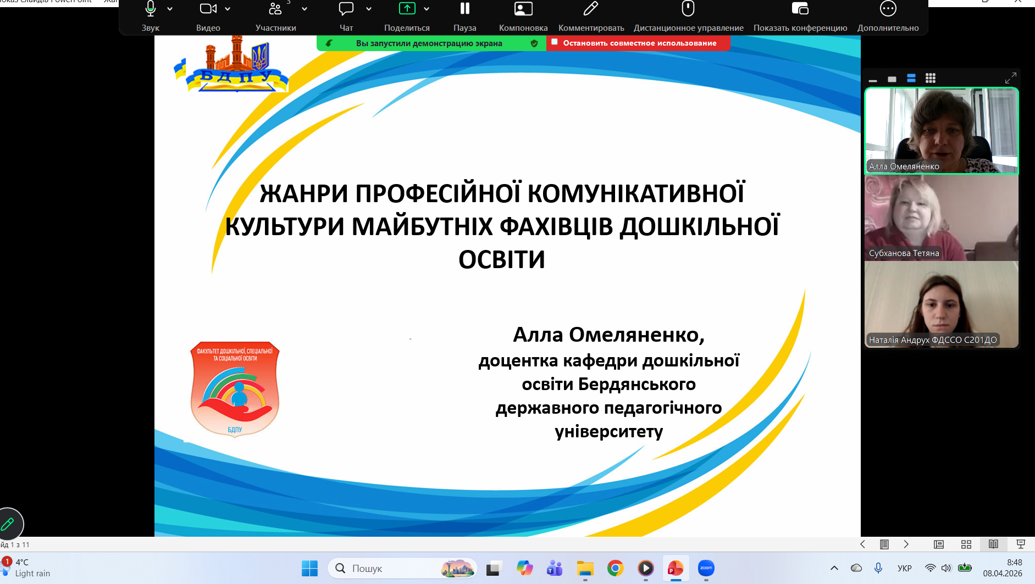Go to next slide arrow
Screen dimensions: 1035x584
906,544
